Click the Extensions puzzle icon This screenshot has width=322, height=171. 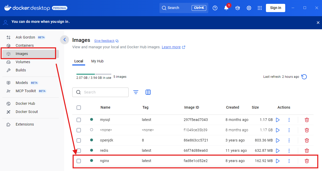click(8, 125)
